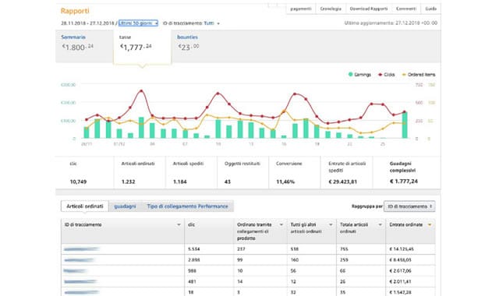Click table cell € 2.011,41
The image size is (499, 296).
point(400,282)
